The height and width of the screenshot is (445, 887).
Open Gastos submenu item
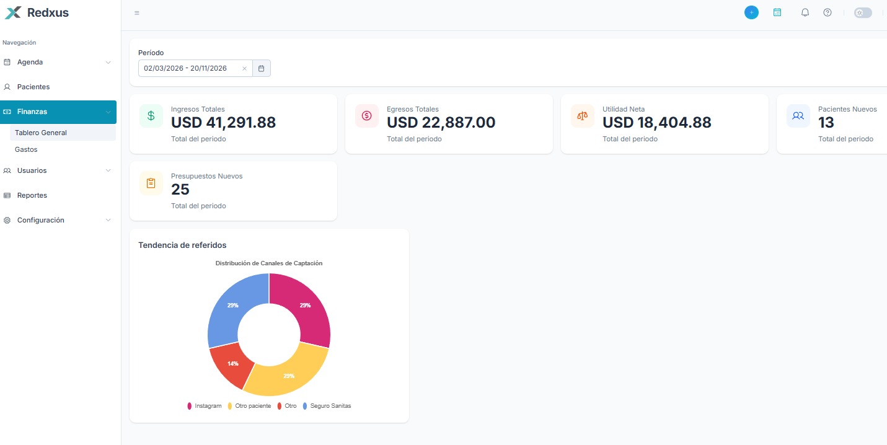(x=63, y=149)
